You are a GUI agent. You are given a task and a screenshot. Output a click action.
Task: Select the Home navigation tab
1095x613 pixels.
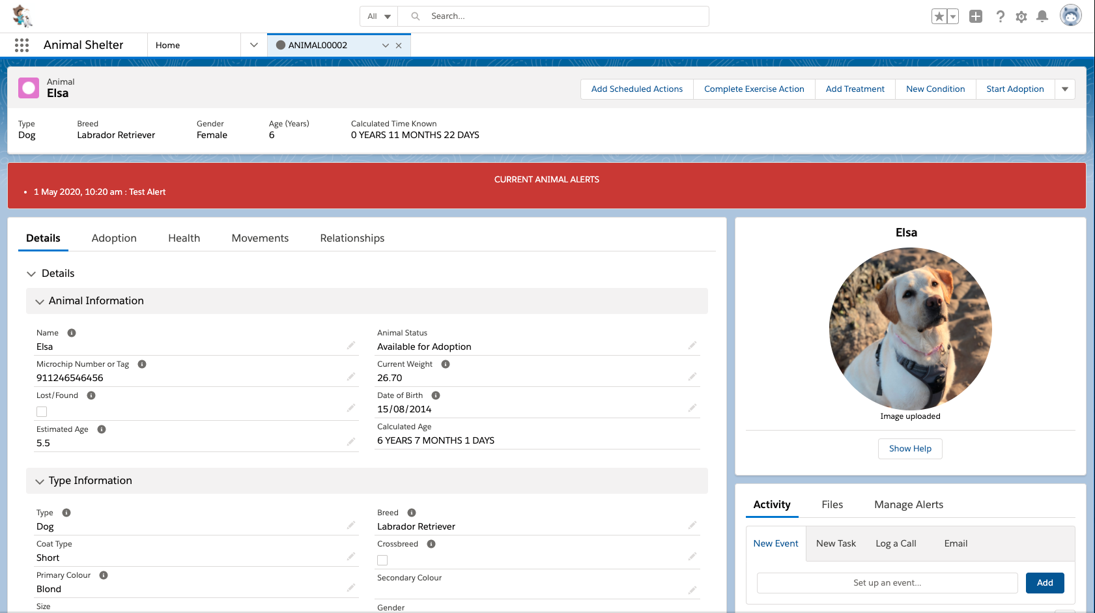coord(194,45)
